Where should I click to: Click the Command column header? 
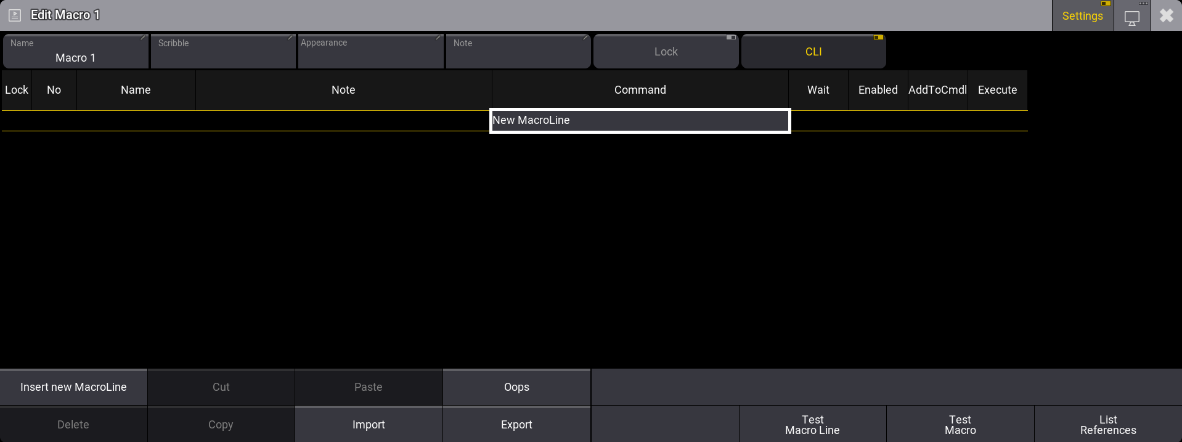pyautogui.click(x=640, y=90)
